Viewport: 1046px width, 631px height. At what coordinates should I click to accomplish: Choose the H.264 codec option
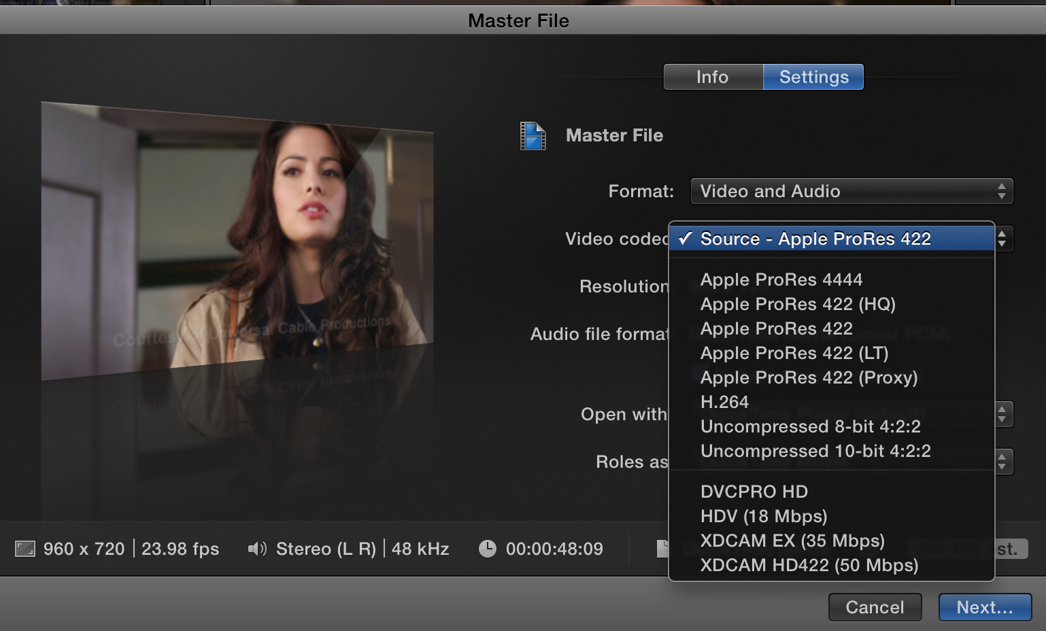point(724,402)
